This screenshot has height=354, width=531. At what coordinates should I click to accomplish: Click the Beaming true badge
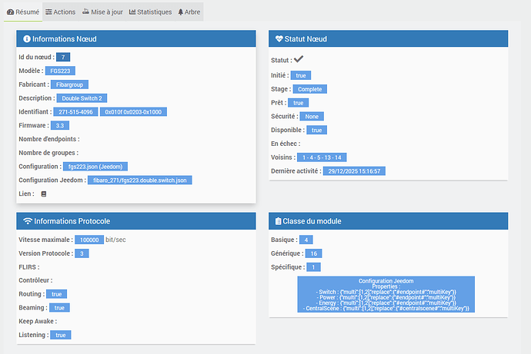point(59,308)
